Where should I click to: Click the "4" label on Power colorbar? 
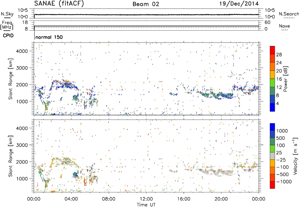[x=278, y=103]
